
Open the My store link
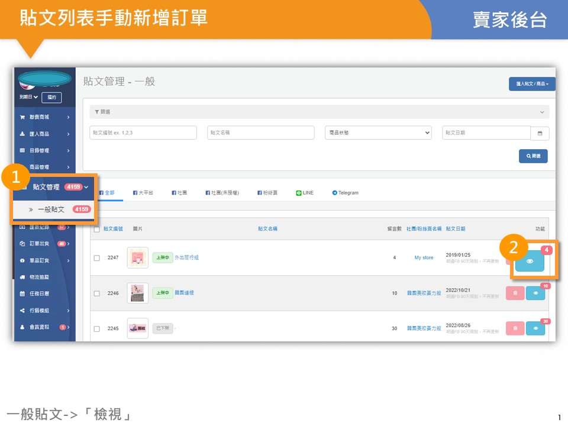pos(424,258)
